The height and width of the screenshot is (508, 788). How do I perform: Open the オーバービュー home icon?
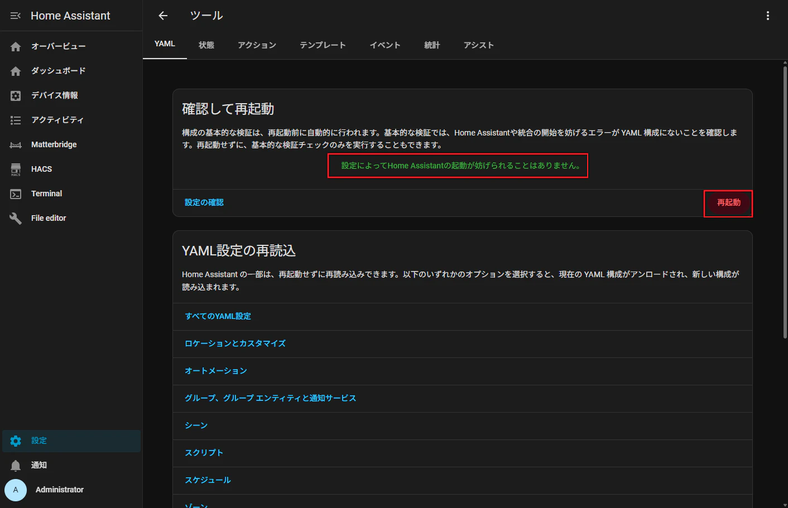point(16,47)
